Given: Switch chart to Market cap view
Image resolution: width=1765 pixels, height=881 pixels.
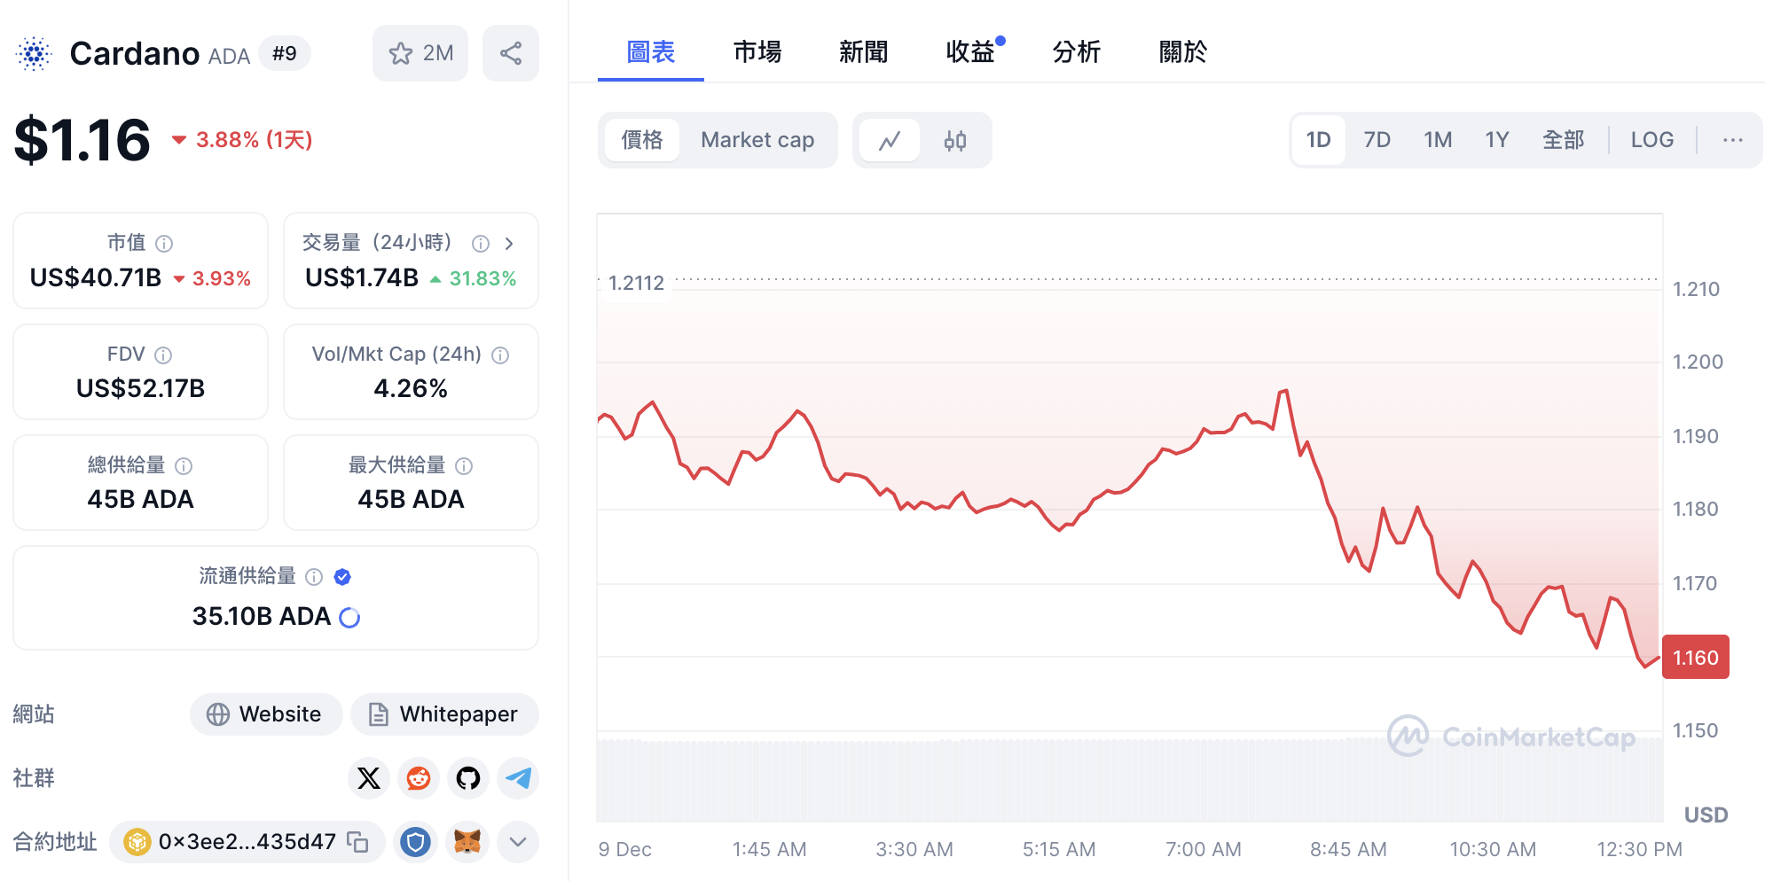Looking at the screenshot, I should (x=757, y=139).
